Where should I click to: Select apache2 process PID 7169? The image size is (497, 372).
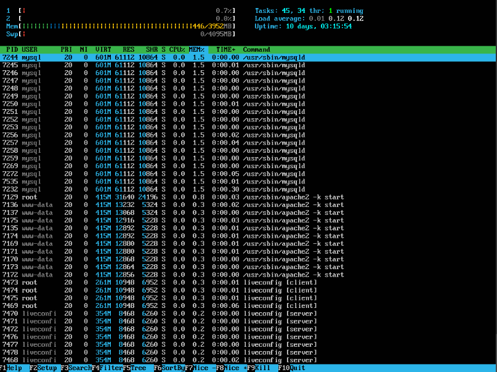coord(249,244)
